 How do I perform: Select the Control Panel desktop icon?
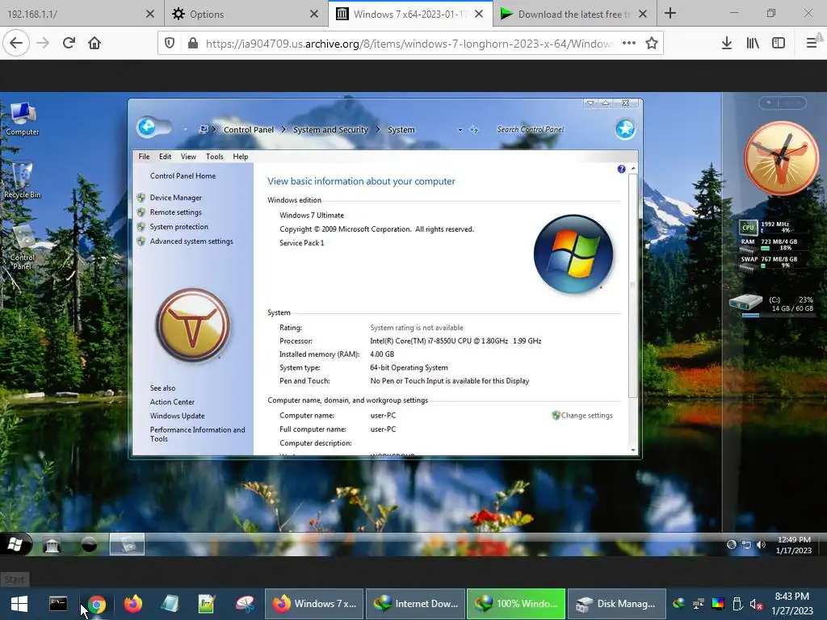(22, 248)
